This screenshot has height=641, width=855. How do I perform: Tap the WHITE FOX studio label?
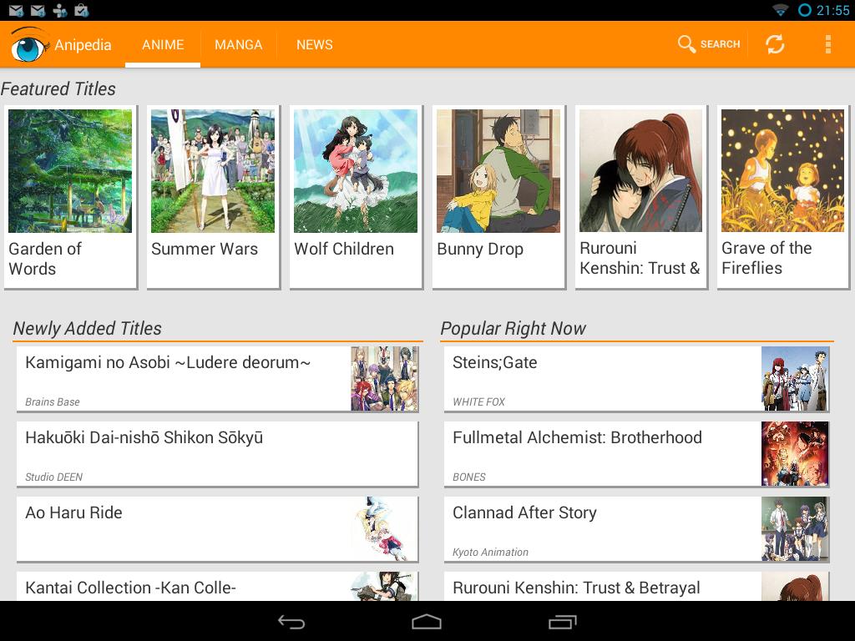coord(478,401)
